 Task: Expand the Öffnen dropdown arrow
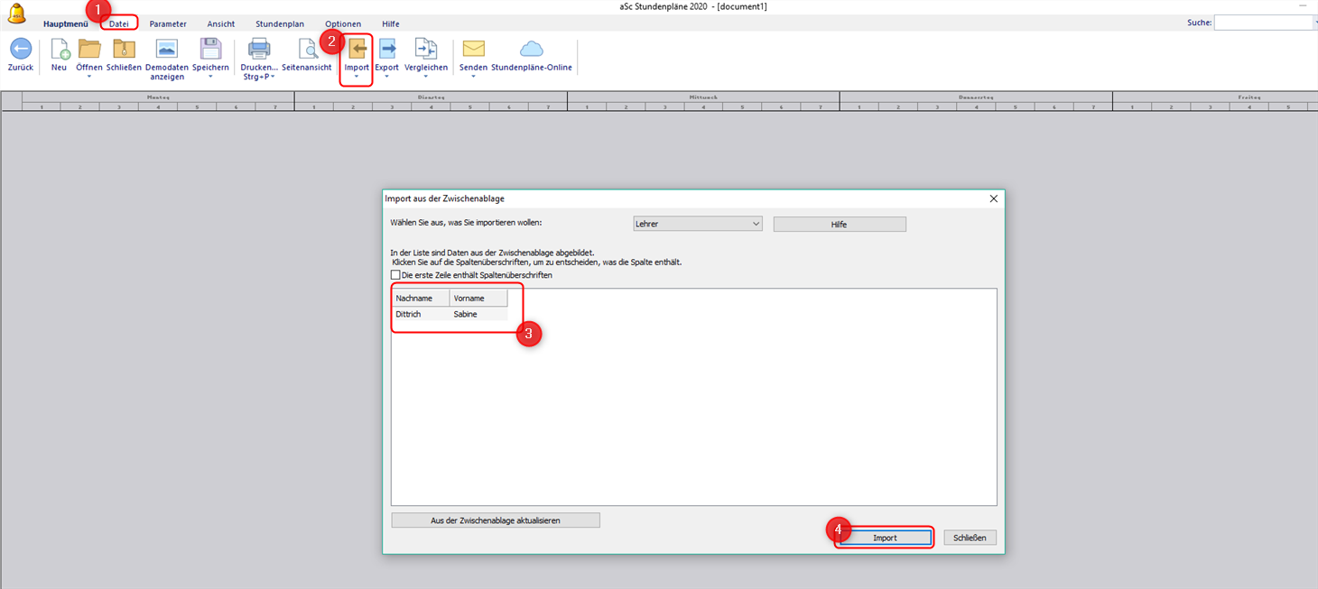click(89, 77)
